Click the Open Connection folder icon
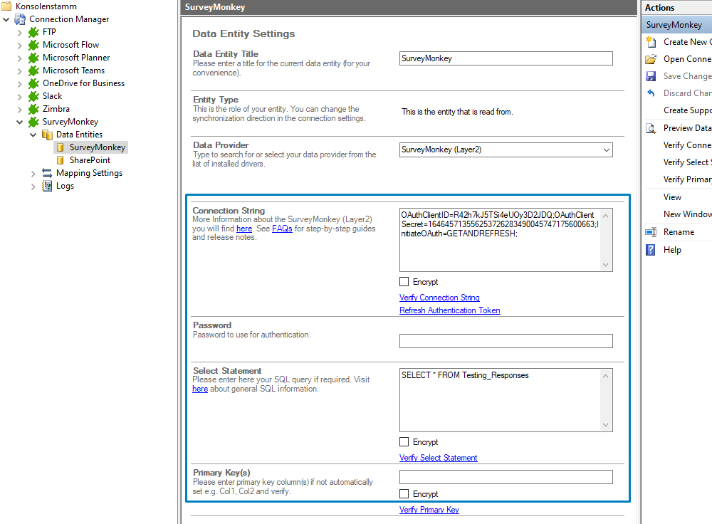The image size is (712, 524). pos(651,59)
